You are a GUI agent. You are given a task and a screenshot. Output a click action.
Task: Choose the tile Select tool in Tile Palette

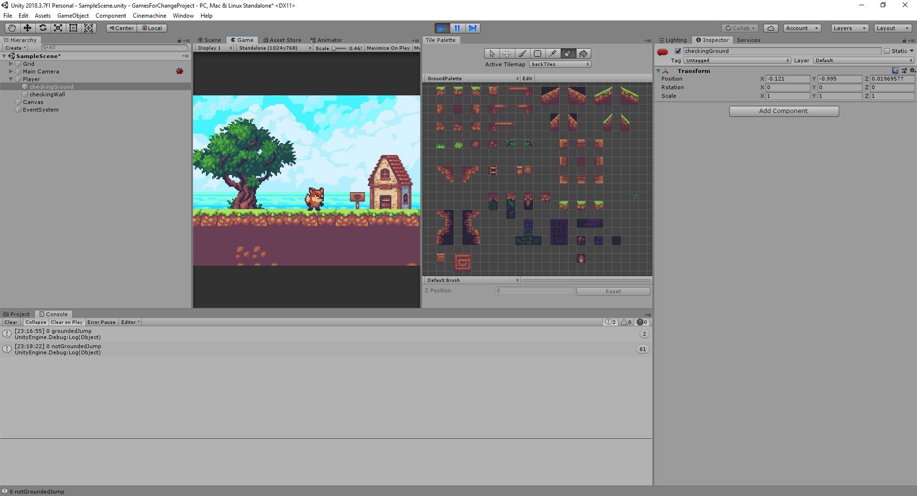click(492, 53)
